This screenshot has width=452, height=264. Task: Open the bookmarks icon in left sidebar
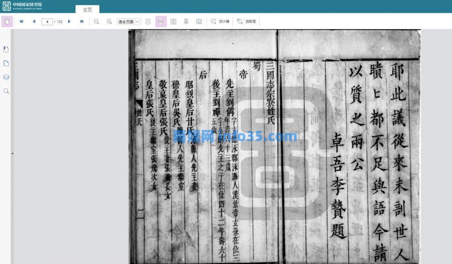tap(6, 49)
